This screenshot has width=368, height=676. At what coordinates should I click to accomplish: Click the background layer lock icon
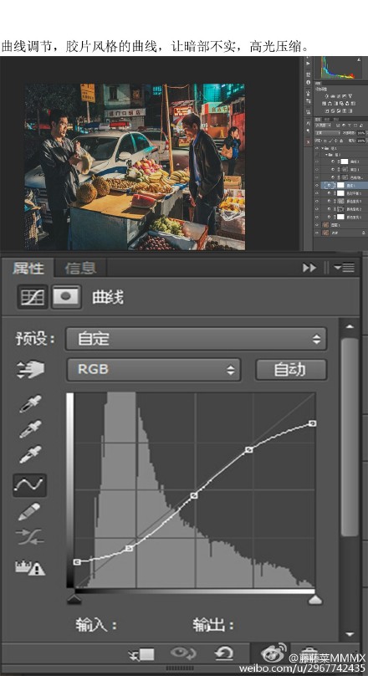pyautogui.click(x=363, y=233)
